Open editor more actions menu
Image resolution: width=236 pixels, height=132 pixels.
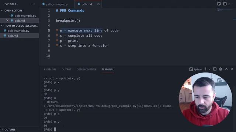click(x=231, y=4)
